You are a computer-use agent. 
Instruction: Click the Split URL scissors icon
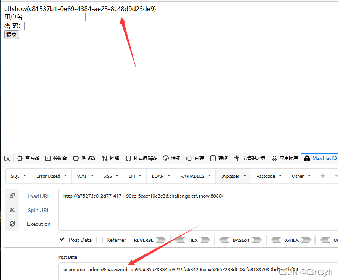coord(12,210)
